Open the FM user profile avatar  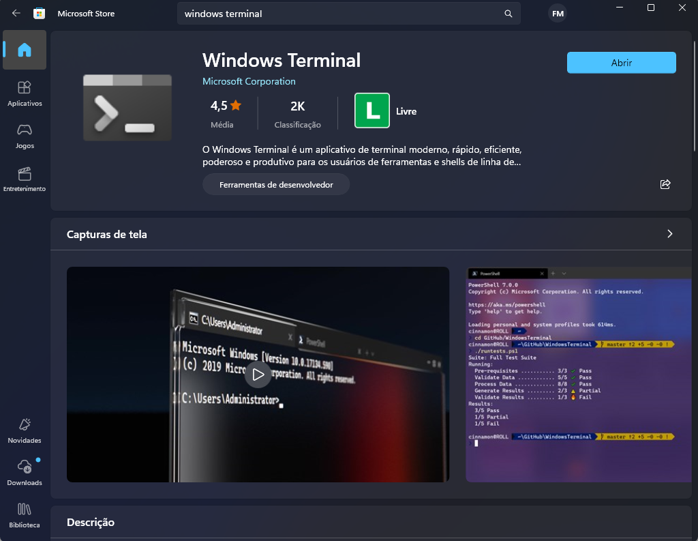coord(557,14)
